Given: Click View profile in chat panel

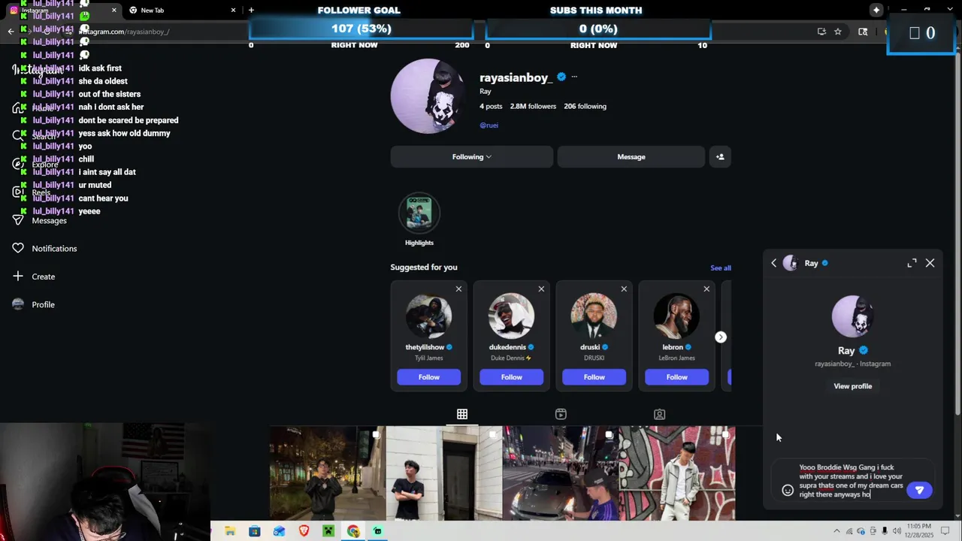Looking at the screenshot, I should click(x=852, y=386).
